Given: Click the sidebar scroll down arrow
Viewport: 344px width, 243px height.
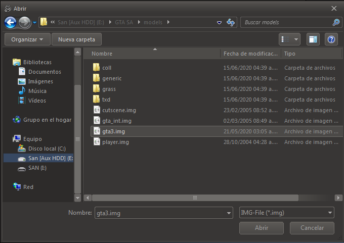Looking at the screenshot, I should coord(78,198).
